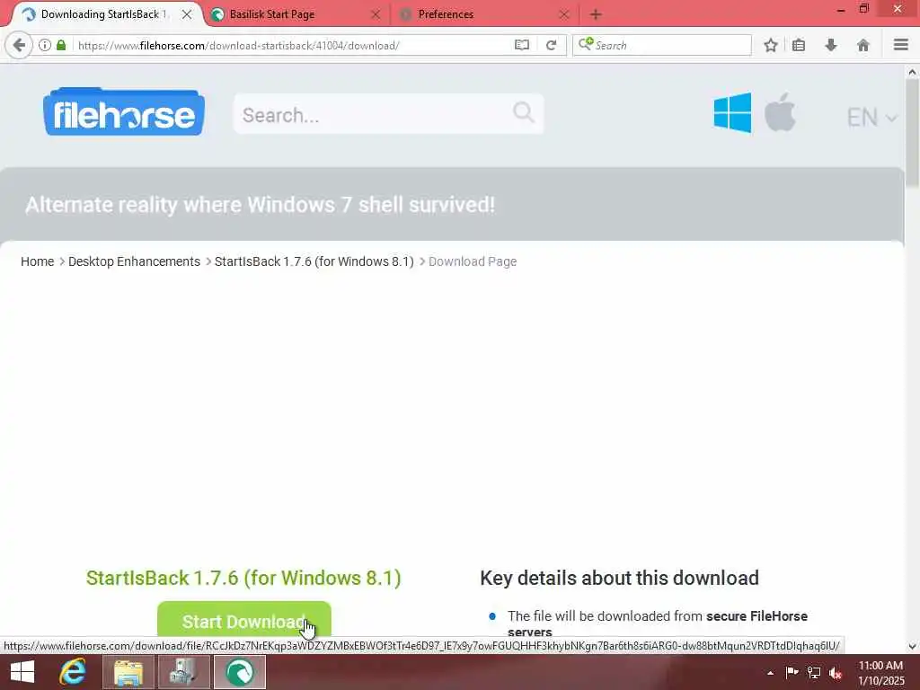Click the page vertical scrollbar thumb
This screenshot has height=690, width=920.
click(x=912, y=133)
